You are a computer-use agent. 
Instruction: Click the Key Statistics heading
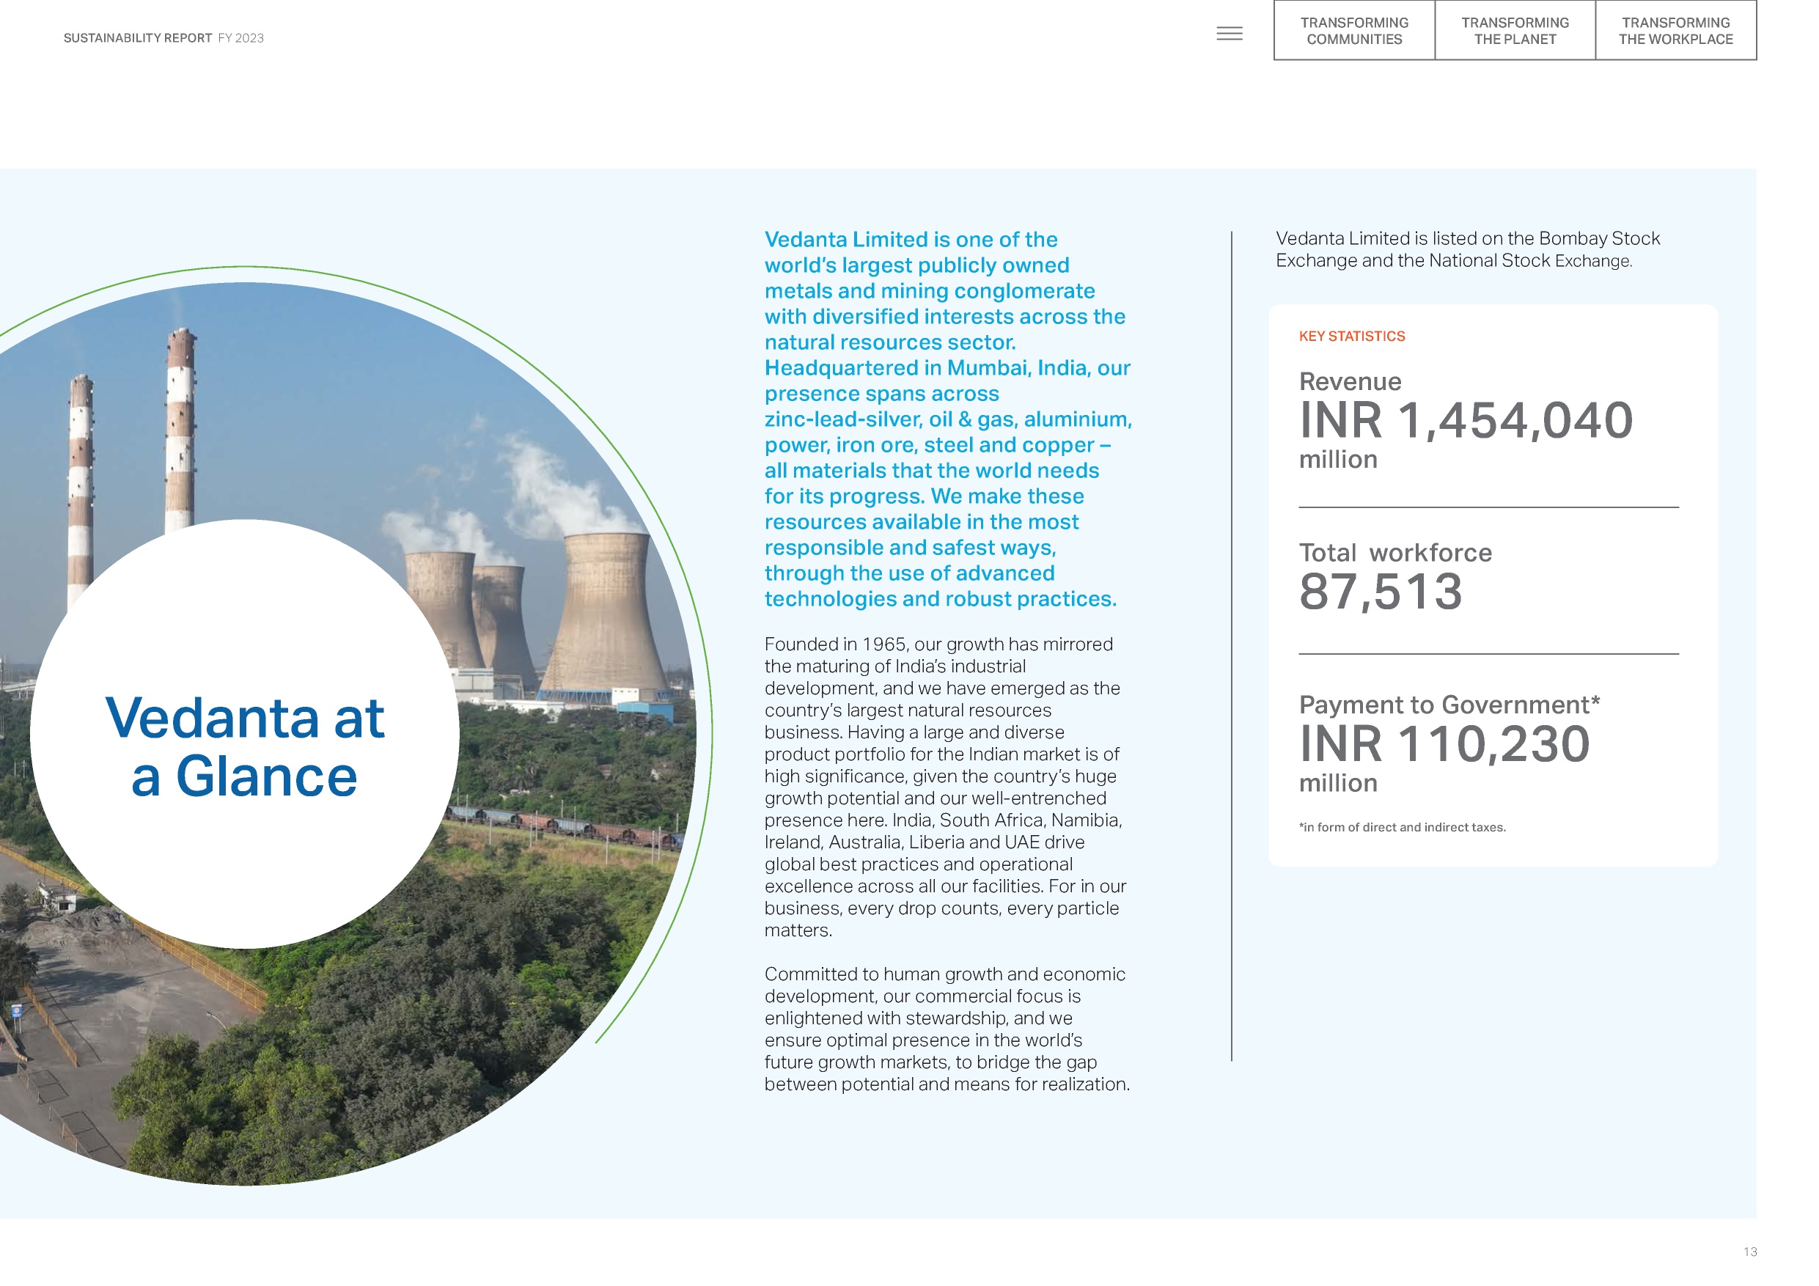click(x=1351, y=336)
